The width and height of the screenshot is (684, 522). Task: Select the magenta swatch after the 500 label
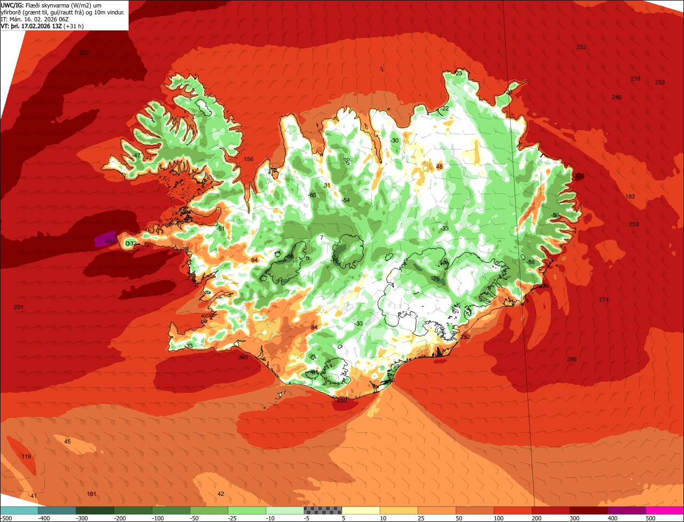(x=664, y=510)
